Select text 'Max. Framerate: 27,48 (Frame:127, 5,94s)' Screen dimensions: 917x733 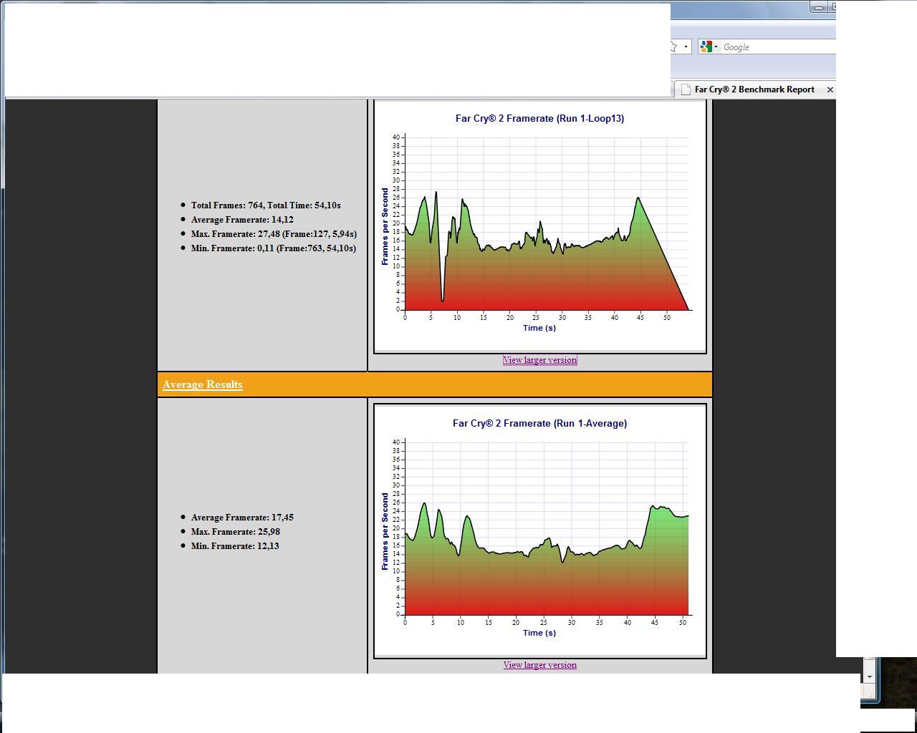coord(274,234)
